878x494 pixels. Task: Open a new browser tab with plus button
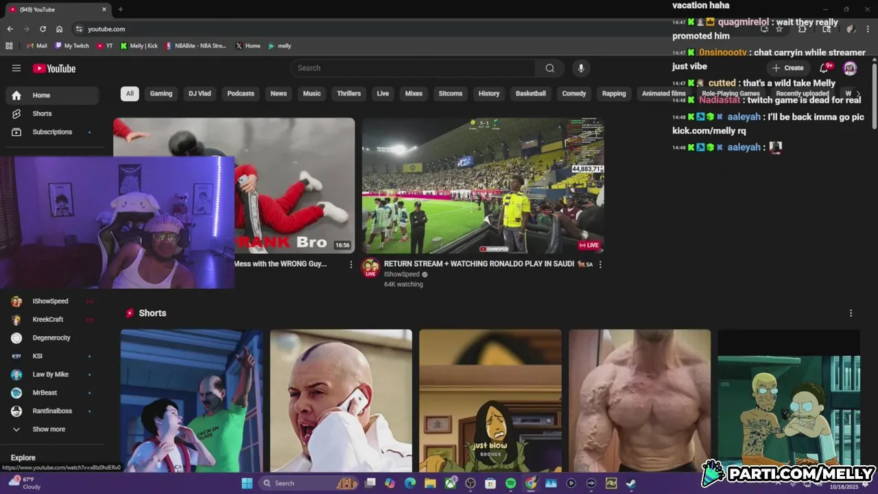click(121, 10)
